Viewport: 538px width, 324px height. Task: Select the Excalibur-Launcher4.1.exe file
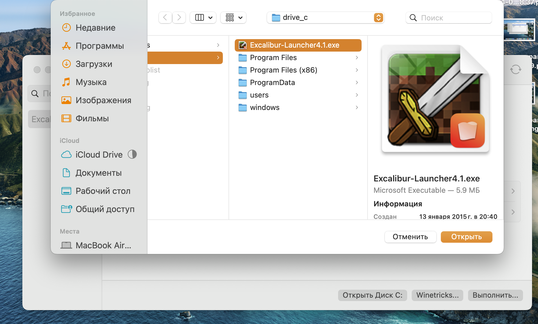pos(298,45)
